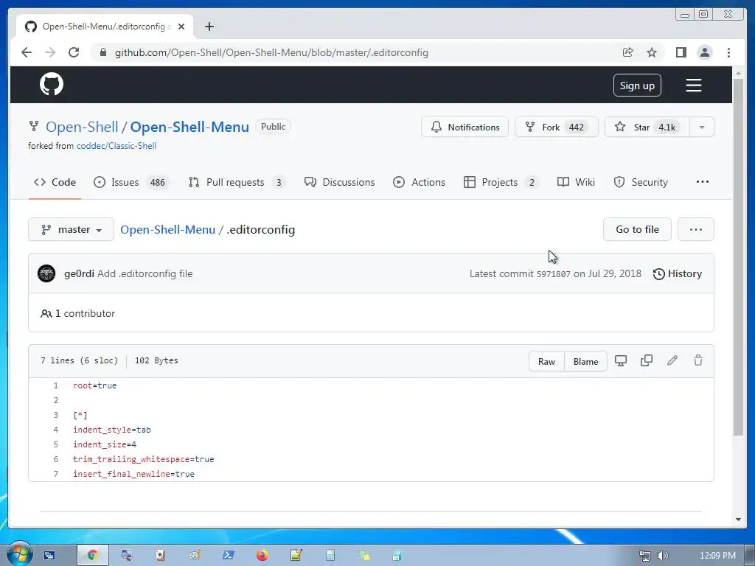Click the ge0rdi avatar image
The height and width of the screenshot is (566, 755).
tap(46, 273)
